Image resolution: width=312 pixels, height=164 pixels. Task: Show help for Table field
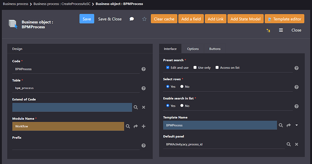(143, 88)
